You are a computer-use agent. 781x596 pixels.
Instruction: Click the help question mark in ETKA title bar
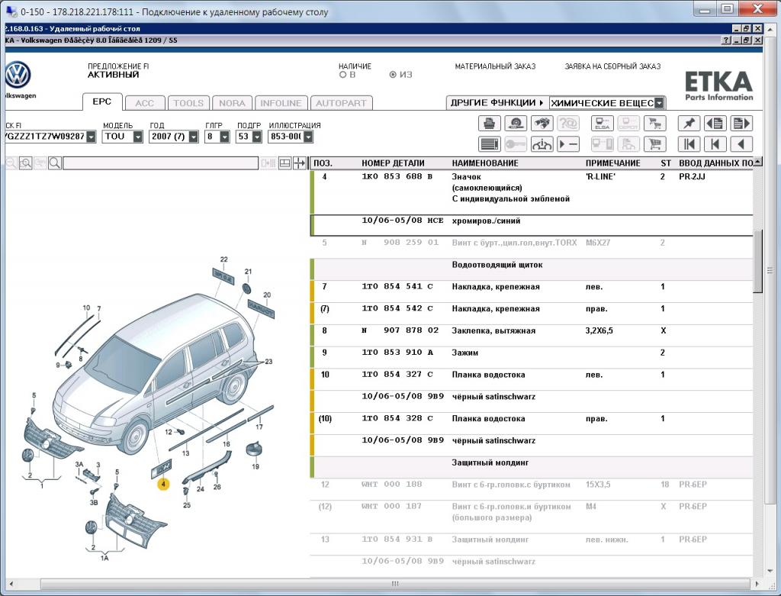click(x=727, y=40)
